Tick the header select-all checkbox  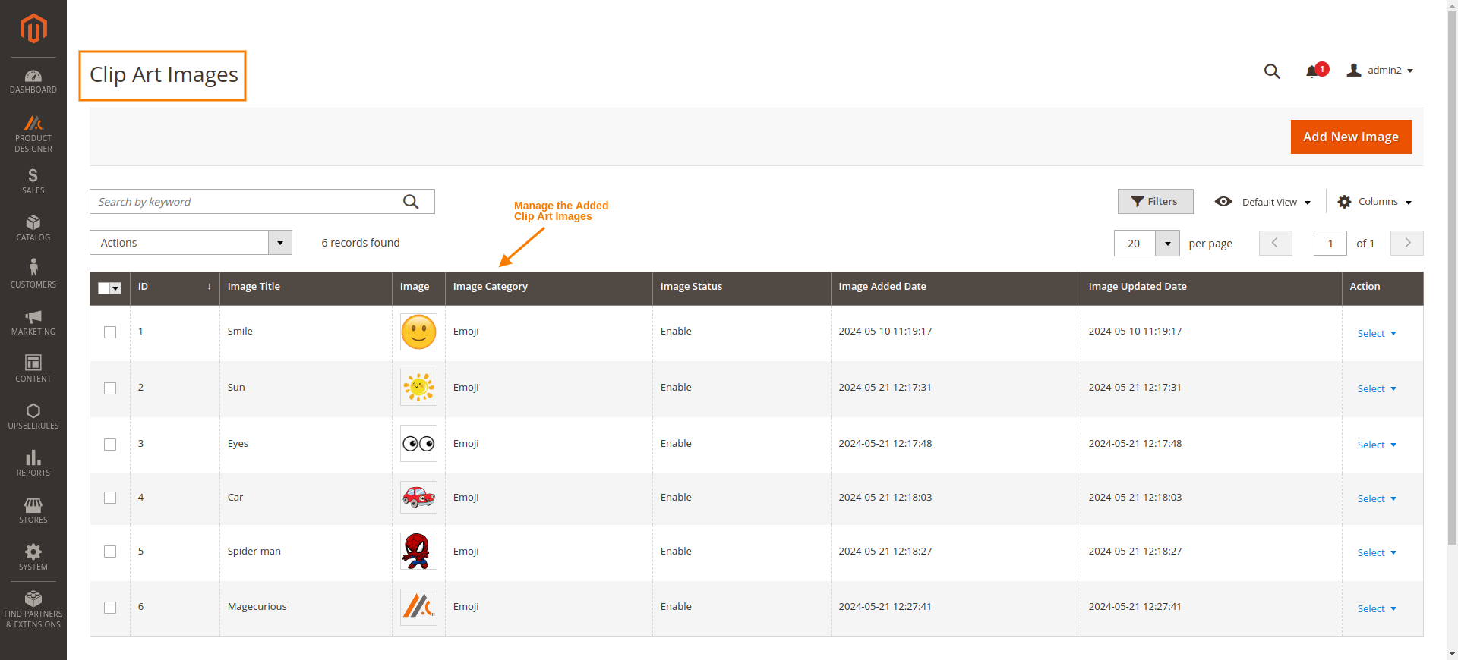pos(104,288)
